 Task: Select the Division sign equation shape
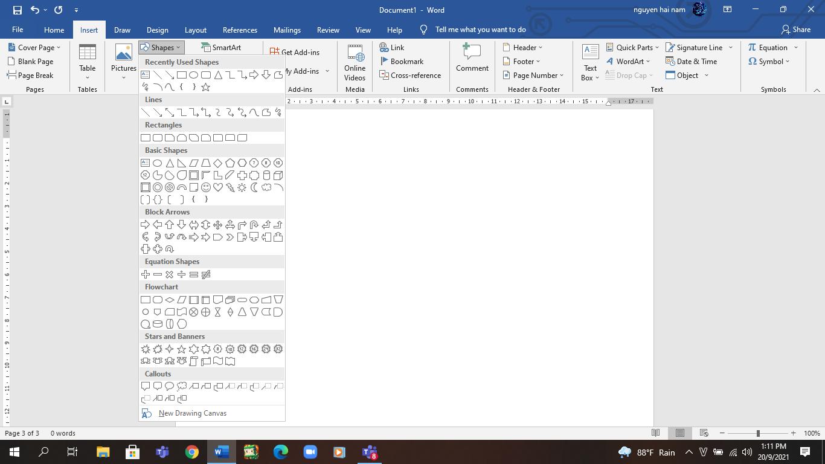pos(182,274)
